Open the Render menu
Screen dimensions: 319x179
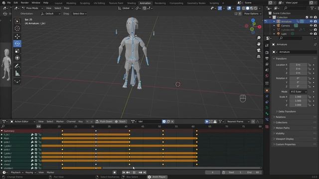24,3
